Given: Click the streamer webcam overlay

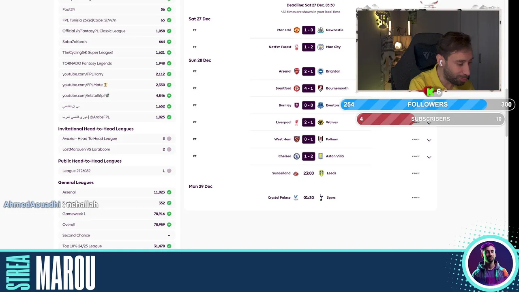Looking at the screenshot, I should pos(429,50).
